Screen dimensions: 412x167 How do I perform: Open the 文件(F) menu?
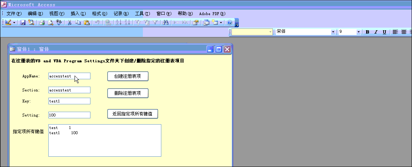[14, 14]
